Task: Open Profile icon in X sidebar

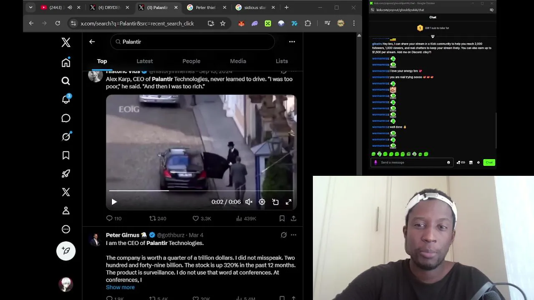Action: 66,211
